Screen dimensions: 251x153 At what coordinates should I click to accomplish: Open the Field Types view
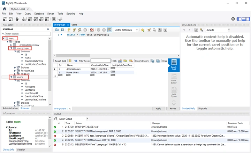[x=174, y=92]
